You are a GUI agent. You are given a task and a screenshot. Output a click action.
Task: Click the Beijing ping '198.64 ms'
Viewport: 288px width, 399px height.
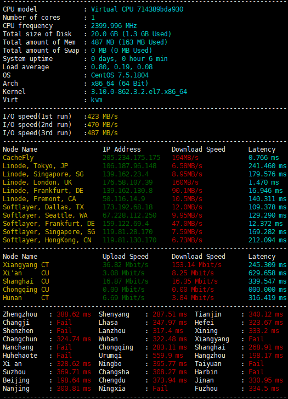74,380
